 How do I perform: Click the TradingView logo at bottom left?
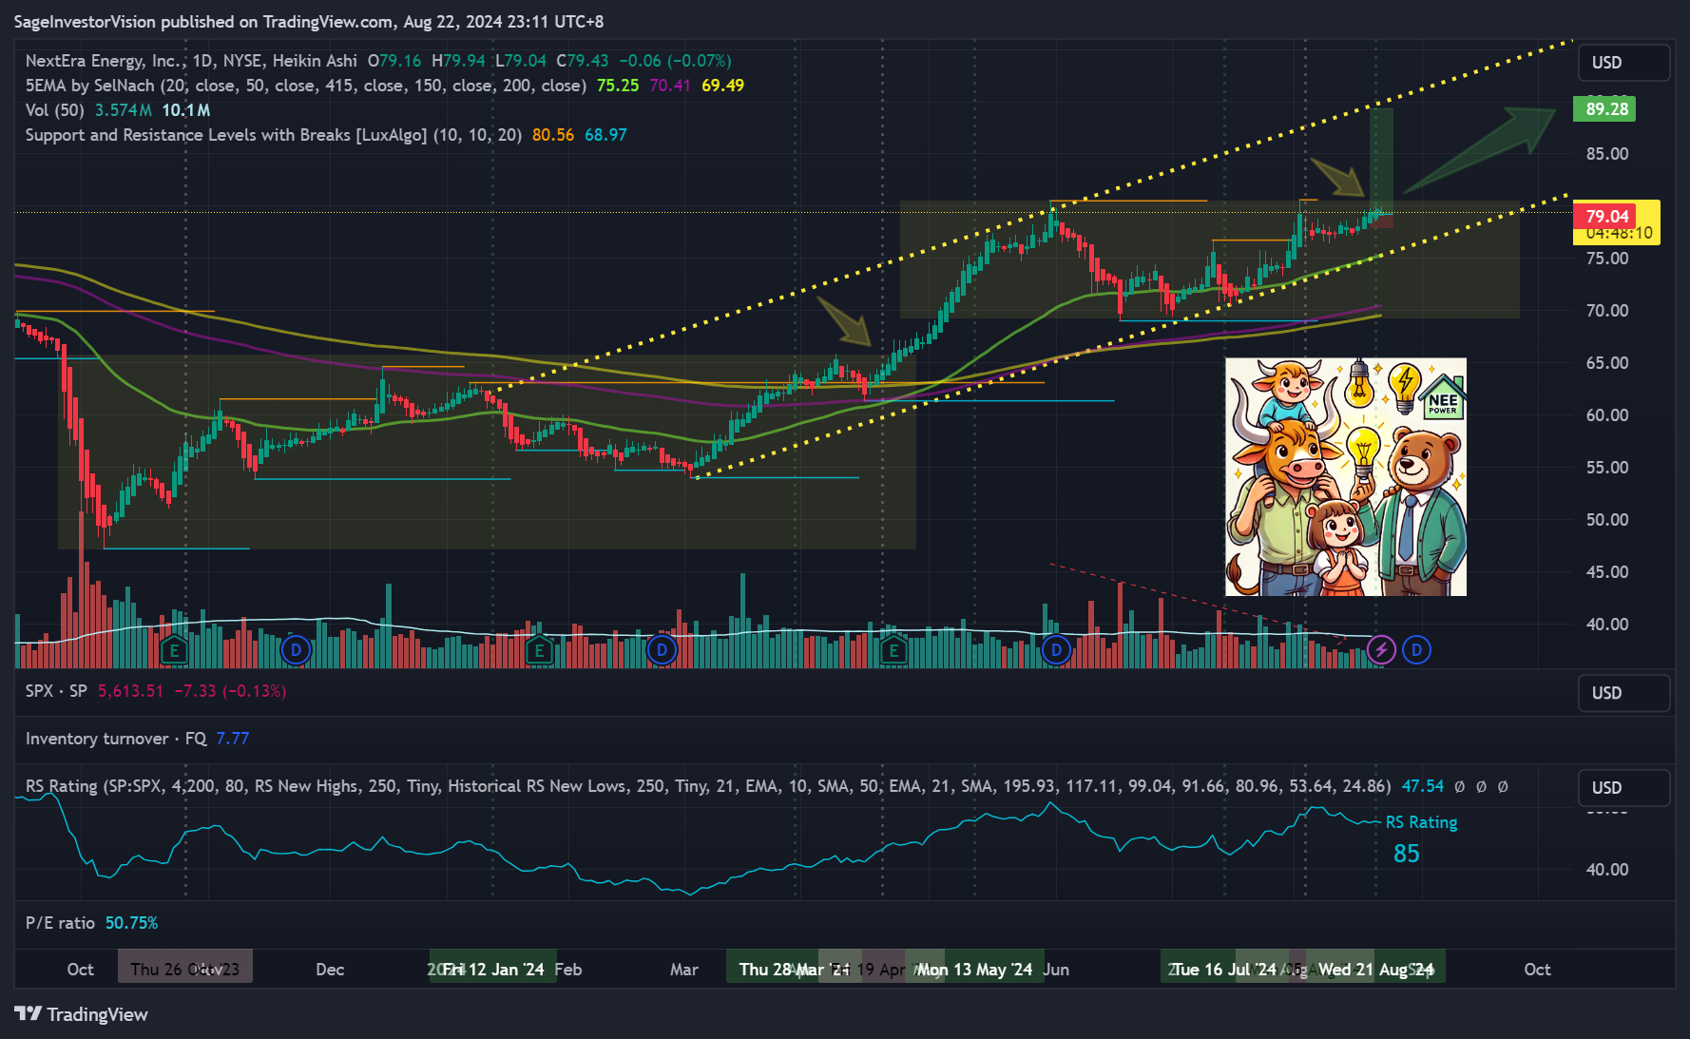[x=82, y=1014]
